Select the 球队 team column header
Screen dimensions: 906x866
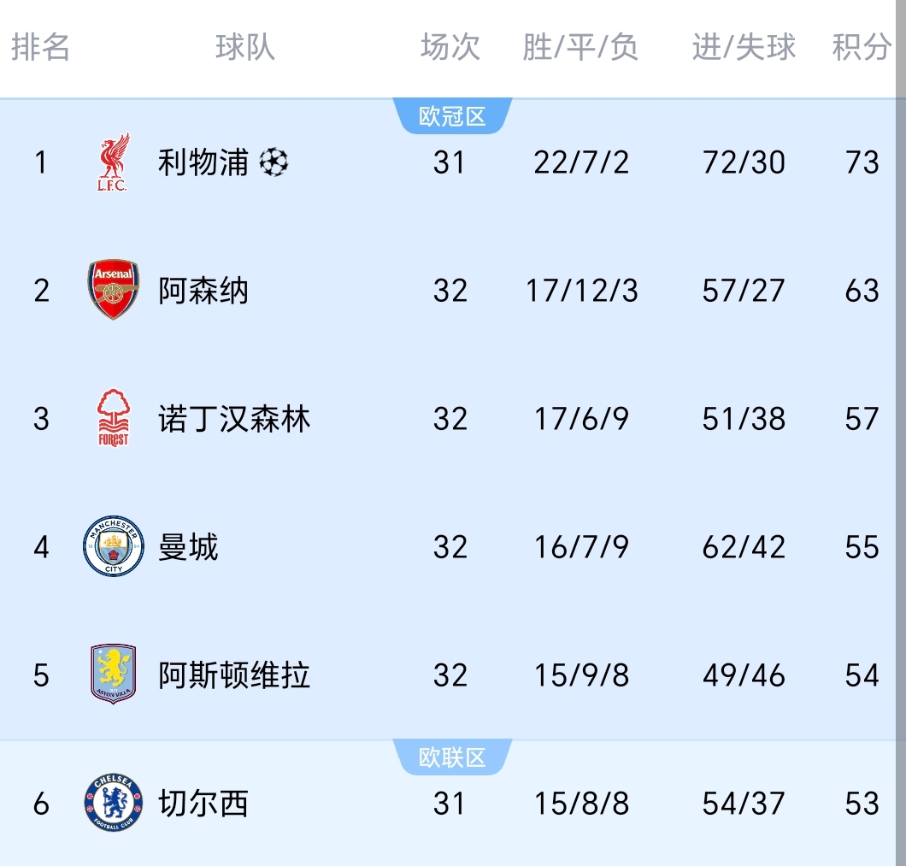[244, 49]
